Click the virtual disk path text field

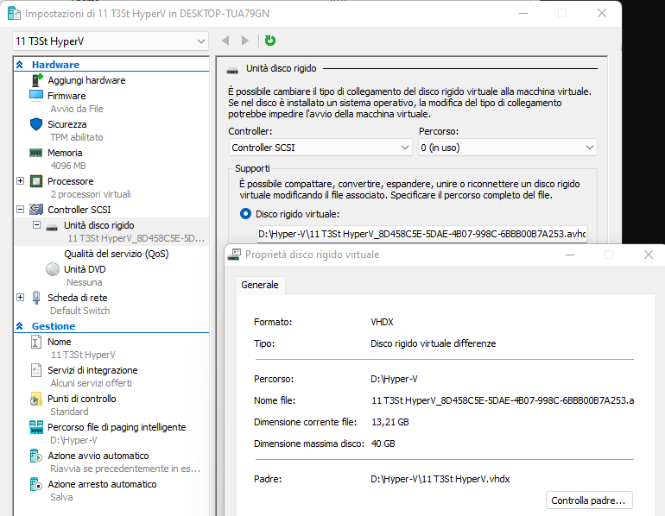pos(422,234)
